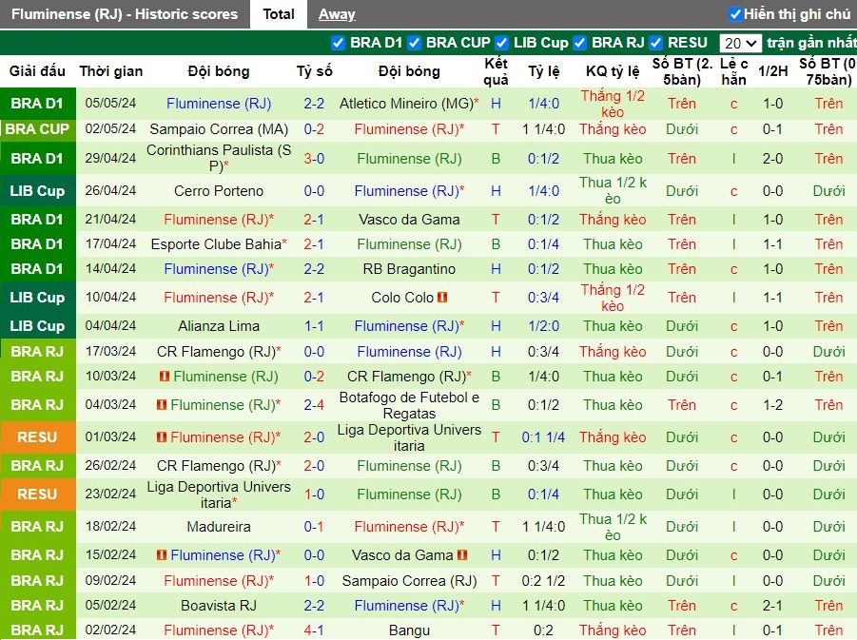857x640 pixels.
Task: Open Botafogo de Futebol e Regatas link
Action: (409, 405)
